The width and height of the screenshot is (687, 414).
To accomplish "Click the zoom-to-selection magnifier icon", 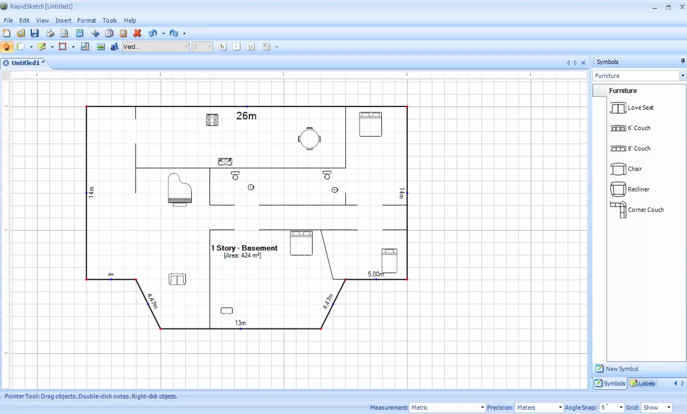I will point(85,47).
